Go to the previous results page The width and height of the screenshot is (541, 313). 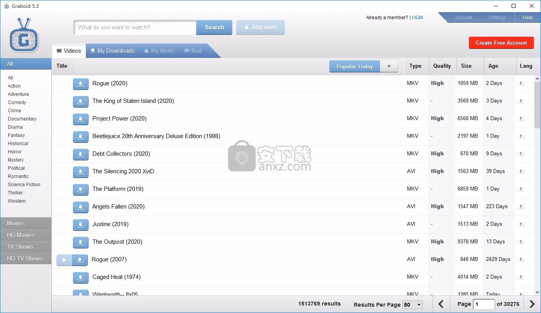pos(441,304)
